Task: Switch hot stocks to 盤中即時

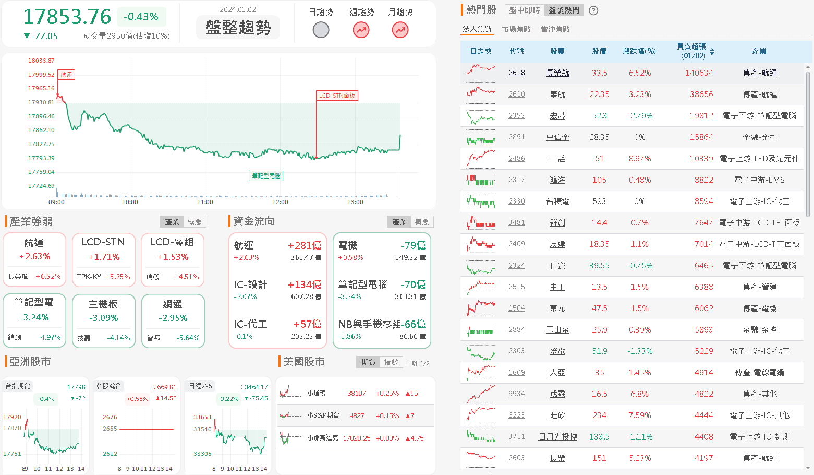Action: click(x=525, y=10)
